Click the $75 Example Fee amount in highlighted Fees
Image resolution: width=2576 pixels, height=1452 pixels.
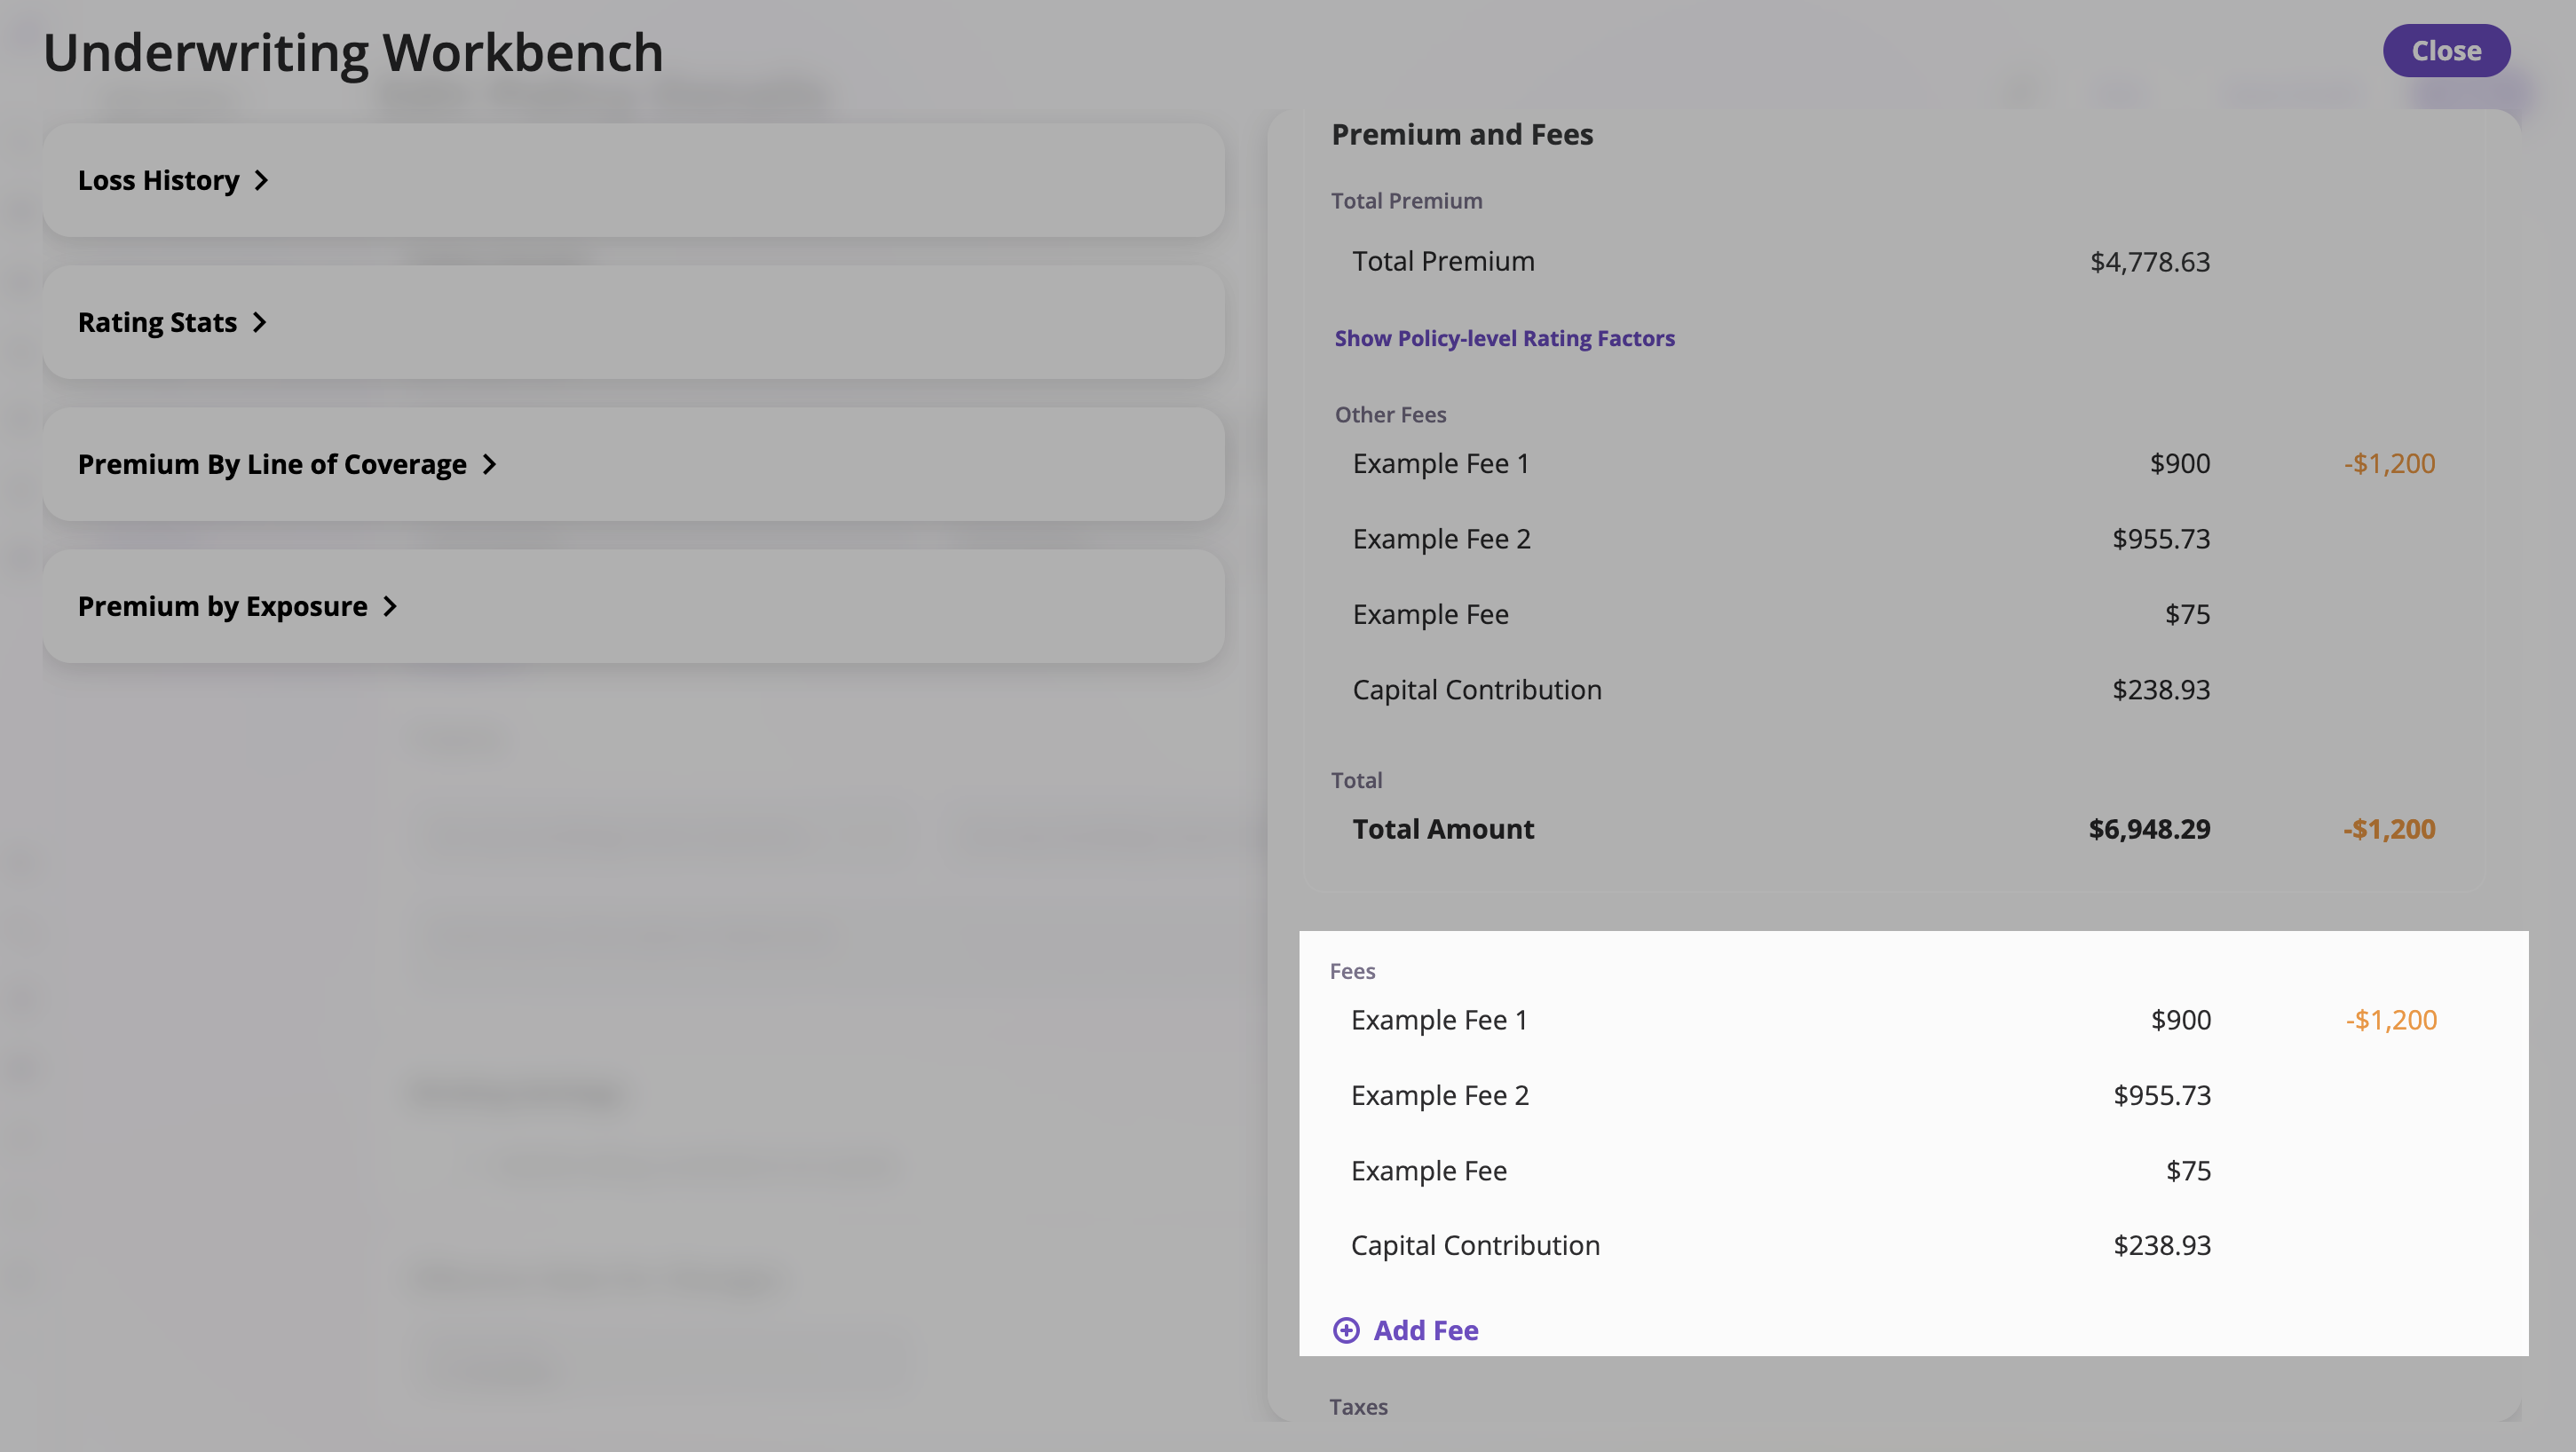point(2187,1170)
